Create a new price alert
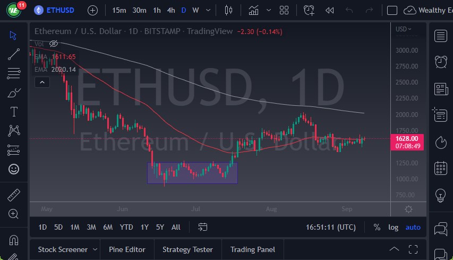The width and height of the screenshot is (453, 260). 309,11
